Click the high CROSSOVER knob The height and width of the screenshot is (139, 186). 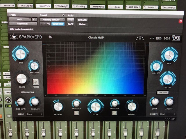pos(115,103)
